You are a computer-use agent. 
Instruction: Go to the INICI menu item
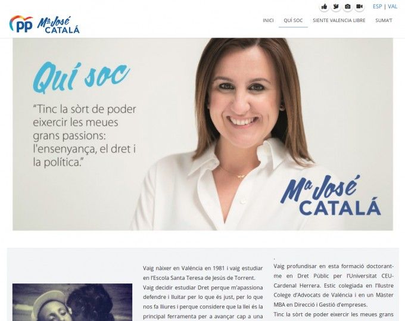[268, 20]
